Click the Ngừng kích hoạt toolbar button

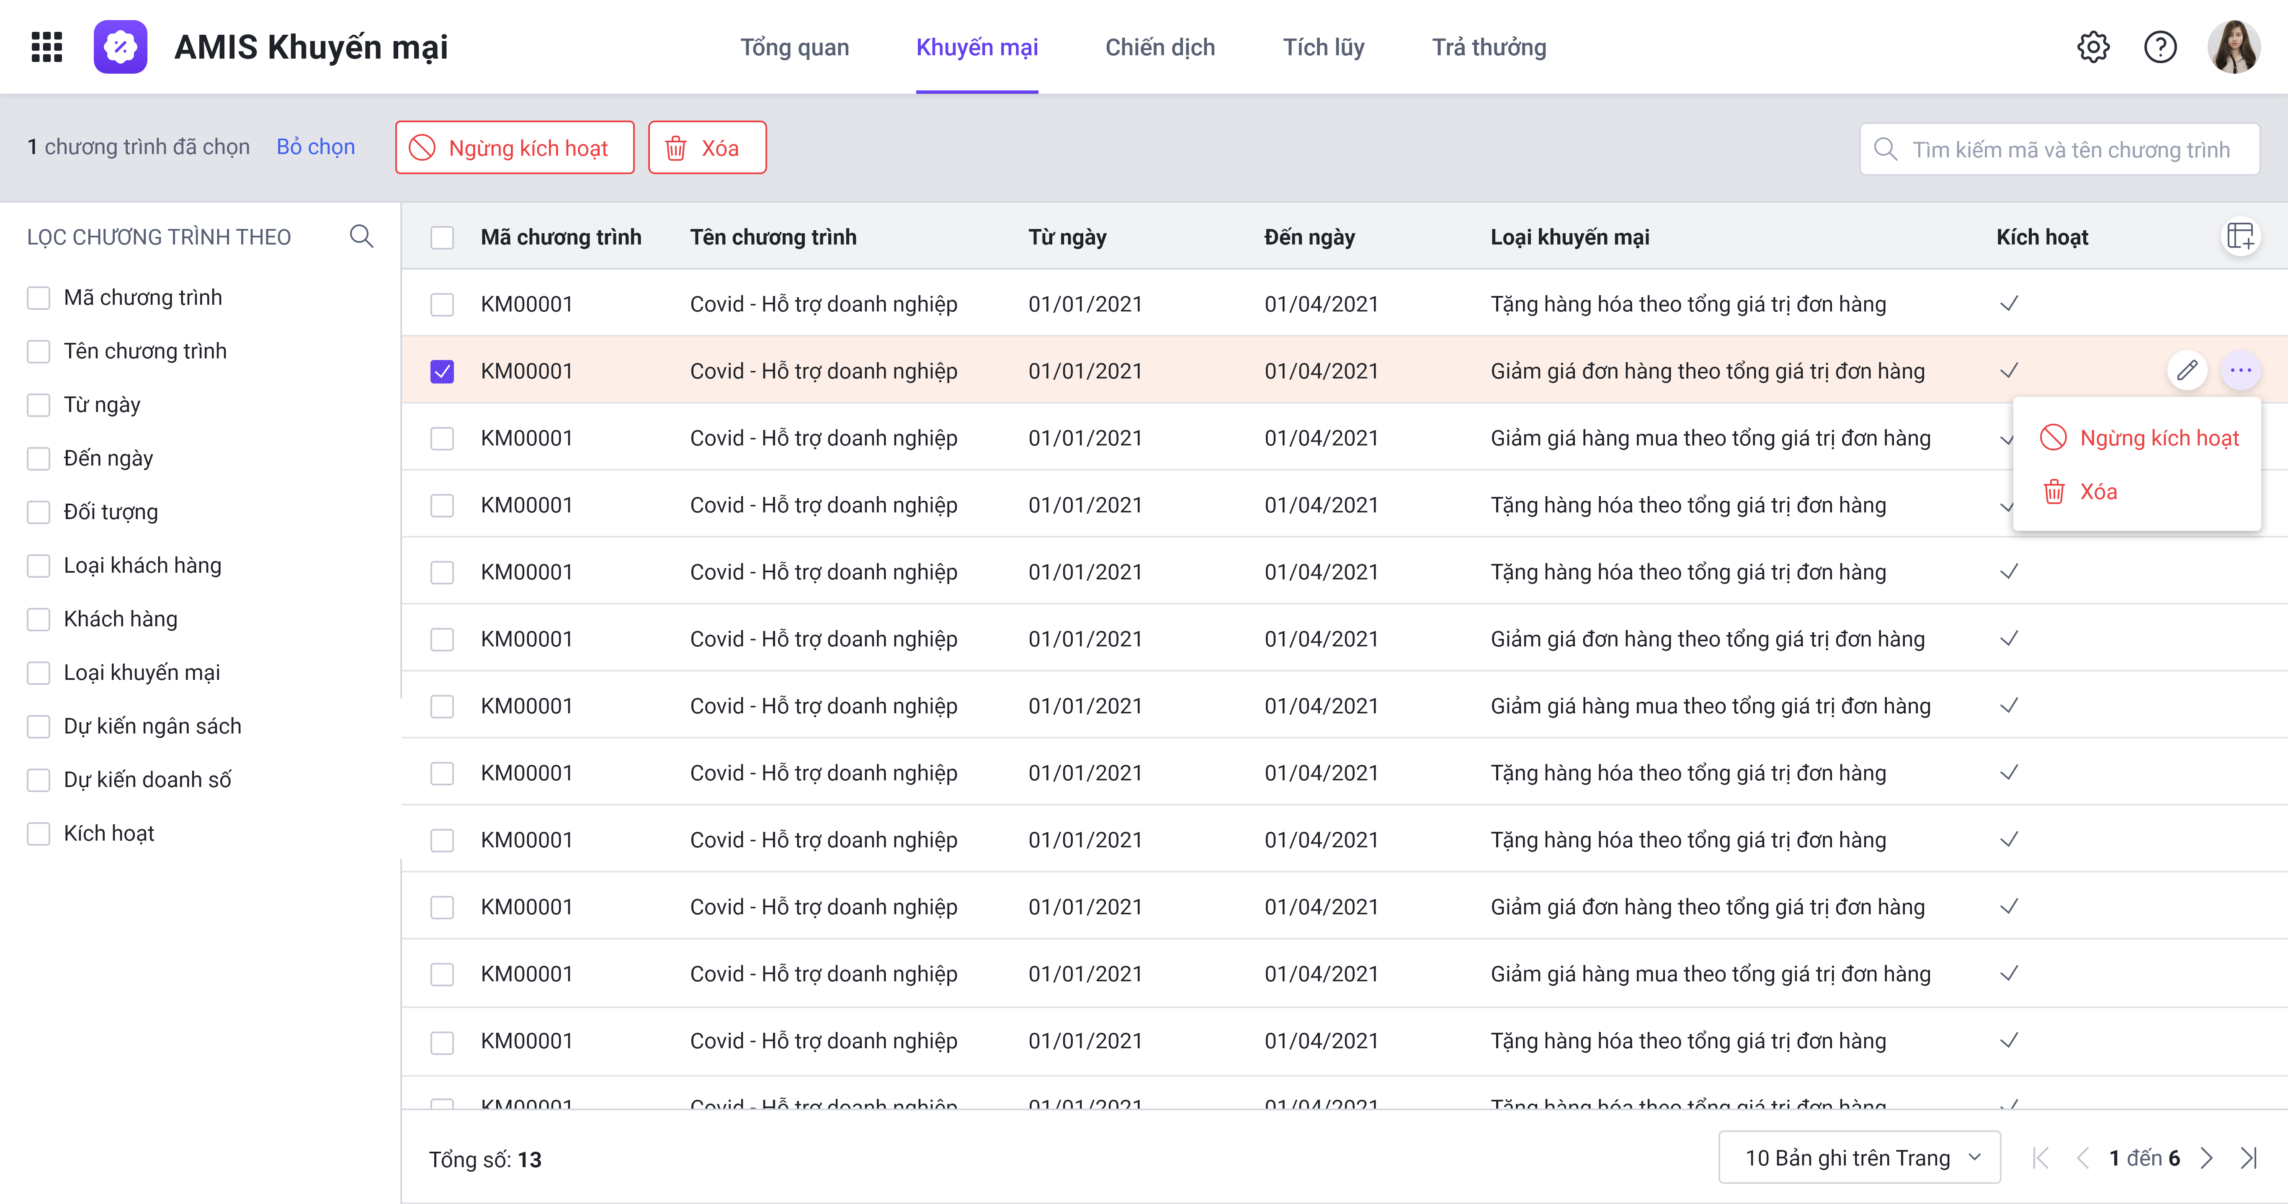coord(514,147)
